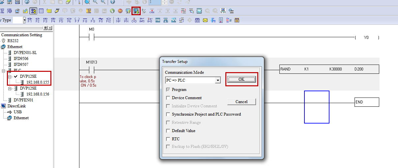Click the green Run PLC icon
The height and width of the screenshot is (168, 398).
(x=112, y=11)
